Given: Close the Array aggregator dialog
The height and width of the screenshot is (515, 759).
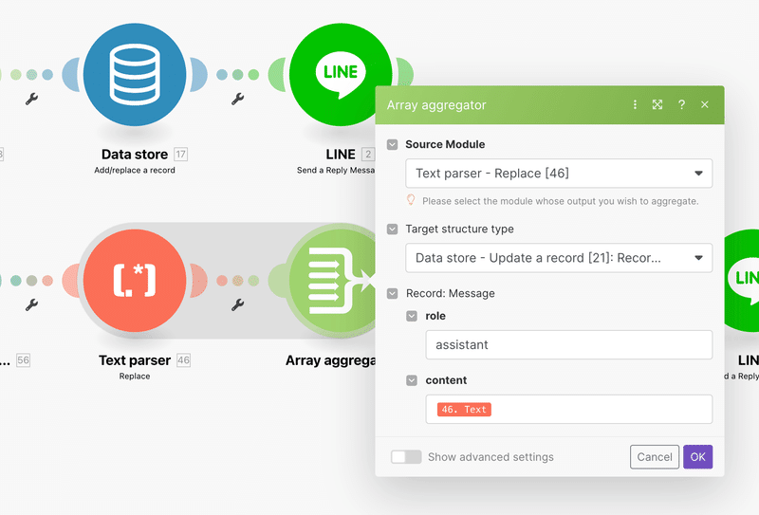Looking at the screenshot, I should [705, 104].
